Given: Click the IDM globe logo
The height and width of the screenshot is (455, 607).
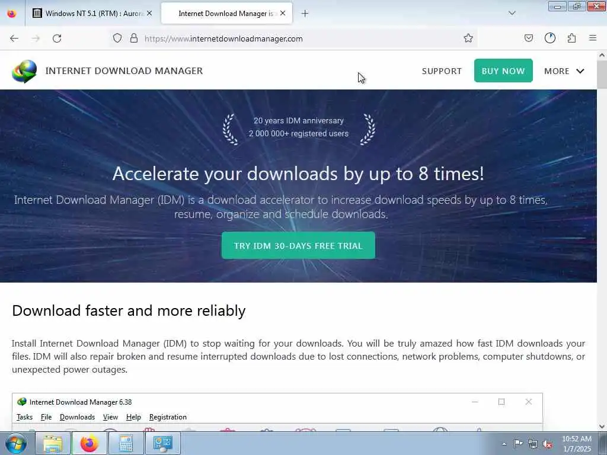Looking at the screenshot, I should [24, 71].
